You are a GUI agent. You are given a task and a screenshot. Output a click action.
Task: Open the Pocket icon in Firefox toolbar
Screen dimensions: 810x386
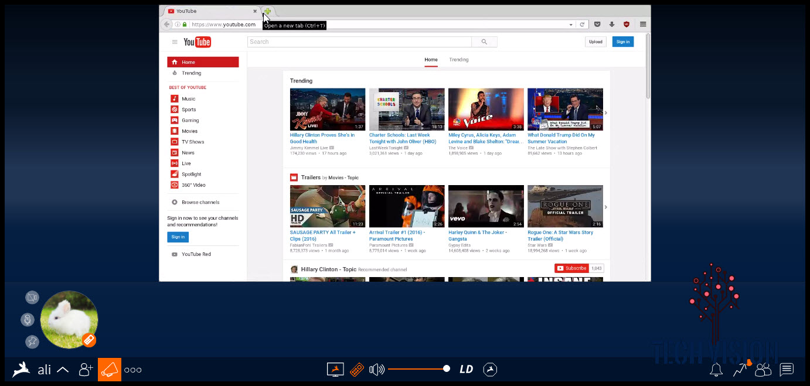pyautogui.click(x=597, y=25)
